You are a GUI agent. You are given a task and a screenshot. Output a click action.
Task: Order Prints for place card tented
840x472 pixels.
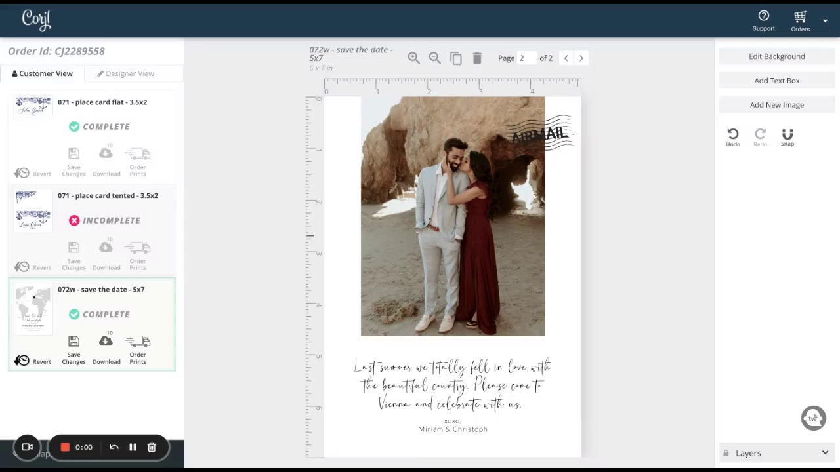138,256
